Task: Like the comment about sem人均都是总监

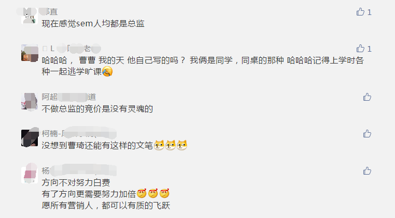Action: coord(360,12)
